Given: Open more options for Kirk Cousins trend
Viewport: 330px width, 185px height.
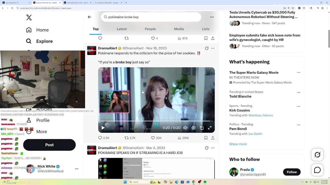Looking at the screenshot, I should click(299, 106).
